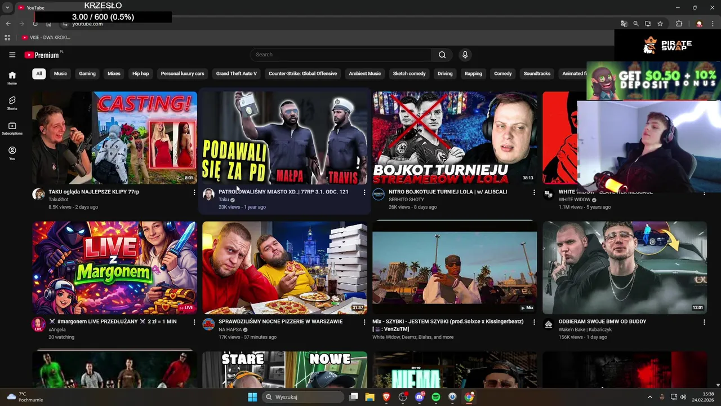Viewport: 721px width, 406px height.
Task: Click the YouTube search input field
Action: (x=341, y=55)
